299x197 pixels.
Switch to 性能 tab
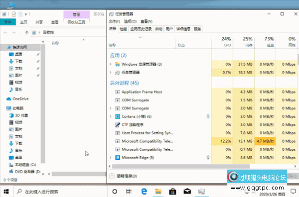[x=123, y=29]
